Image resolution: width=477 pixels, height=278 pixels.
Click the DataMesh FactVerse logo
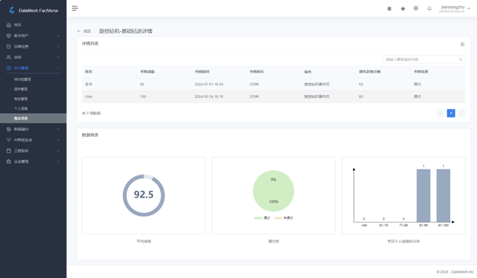point(33,10)
